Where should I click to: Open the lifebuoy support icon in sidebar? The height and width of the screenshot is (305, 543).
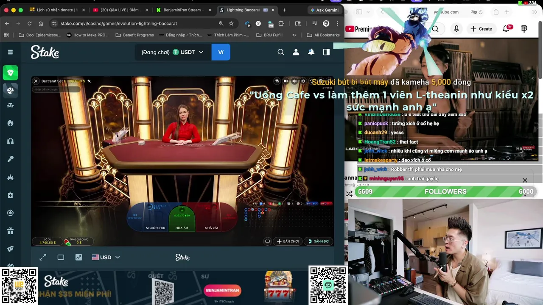(x=10, y=213)
